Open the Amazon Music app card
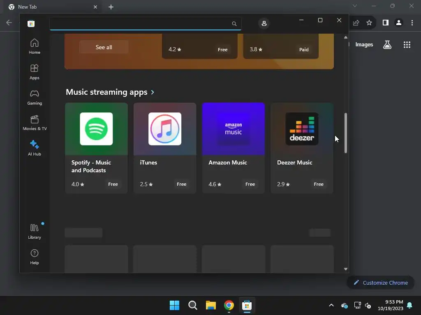Viewport: 421px width, 315px height. click(234, 148)
